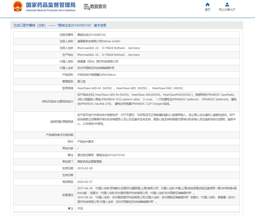Click approval date 2019-02-28

coord(85,168)
